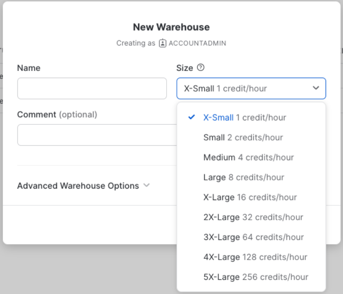Screen dimensions: 343x294
Task: Collapse the Size dropdown using its arrow
Action: [316, 88]
